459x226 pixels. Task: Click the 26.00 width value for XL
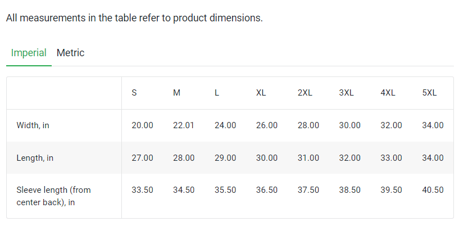point(267,125)
